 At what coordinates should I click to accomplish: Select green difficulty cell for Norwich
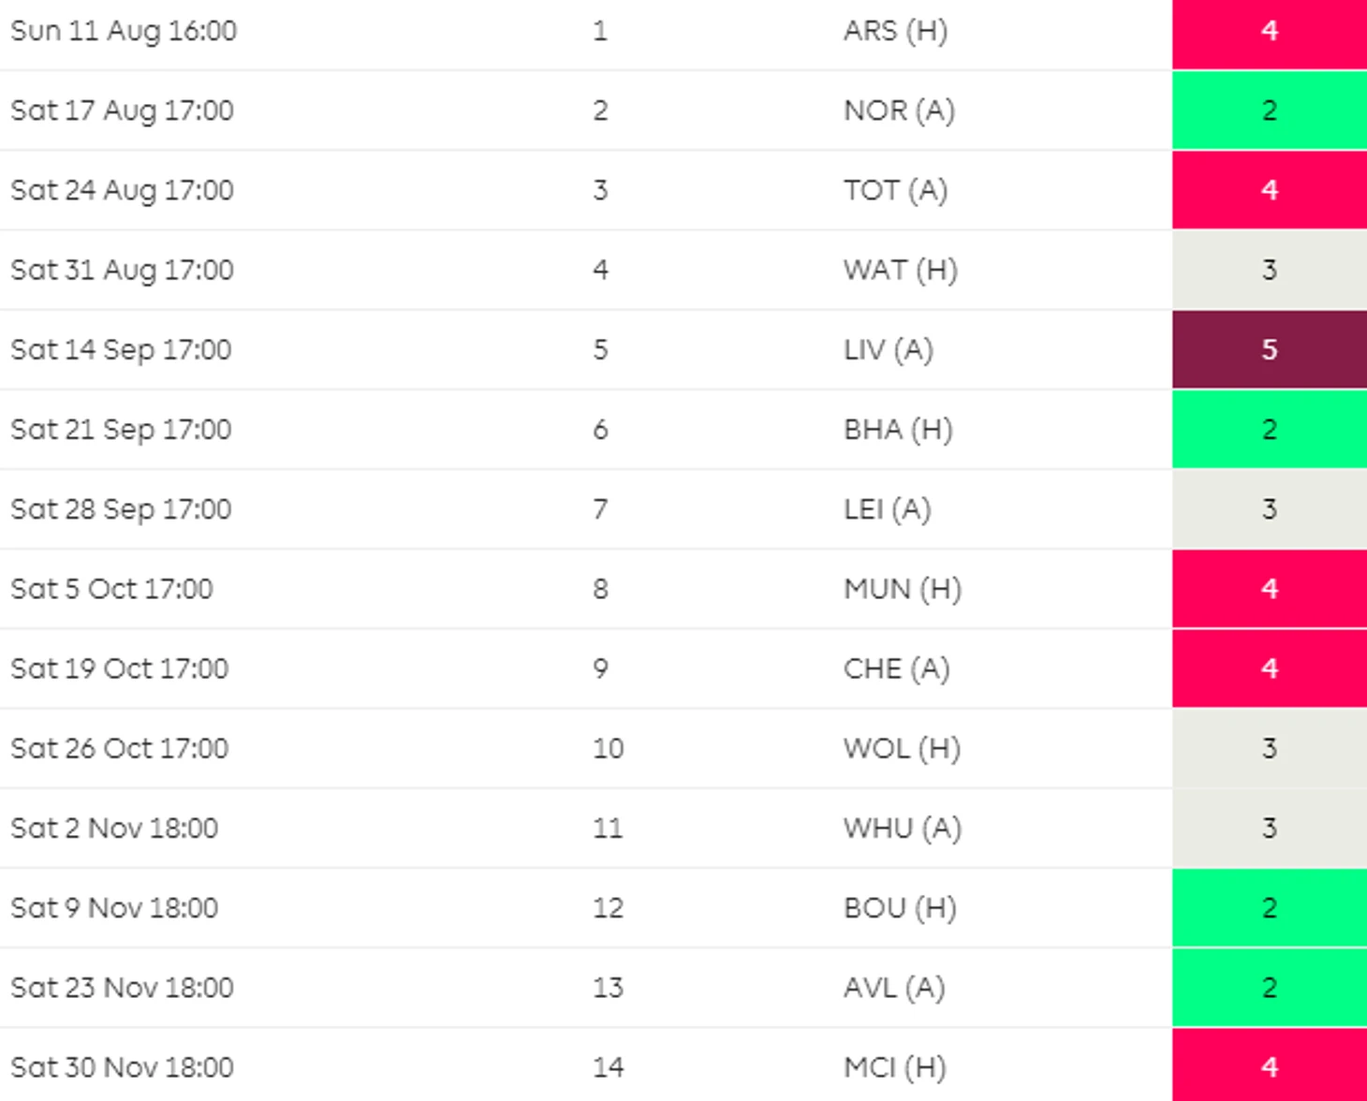click(x=1269, y=110)
